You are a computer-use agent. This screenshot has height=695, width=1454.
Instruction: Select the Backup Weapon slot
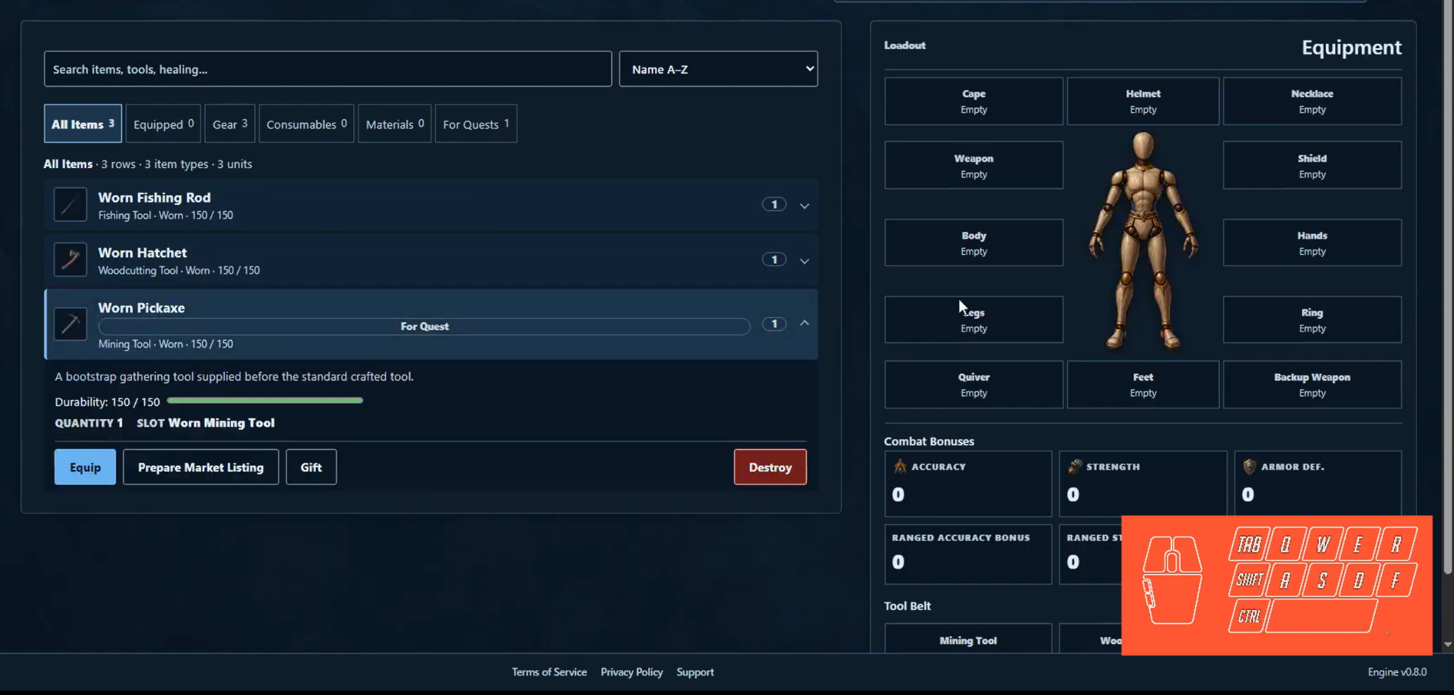pyautogui.click(x=1312, y=384)
